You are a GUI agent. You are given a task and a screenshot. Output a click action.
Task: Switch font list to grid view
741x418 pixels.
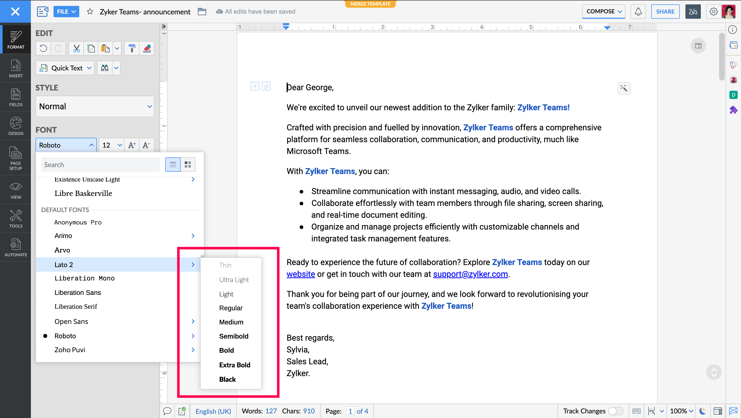point(188,165)
